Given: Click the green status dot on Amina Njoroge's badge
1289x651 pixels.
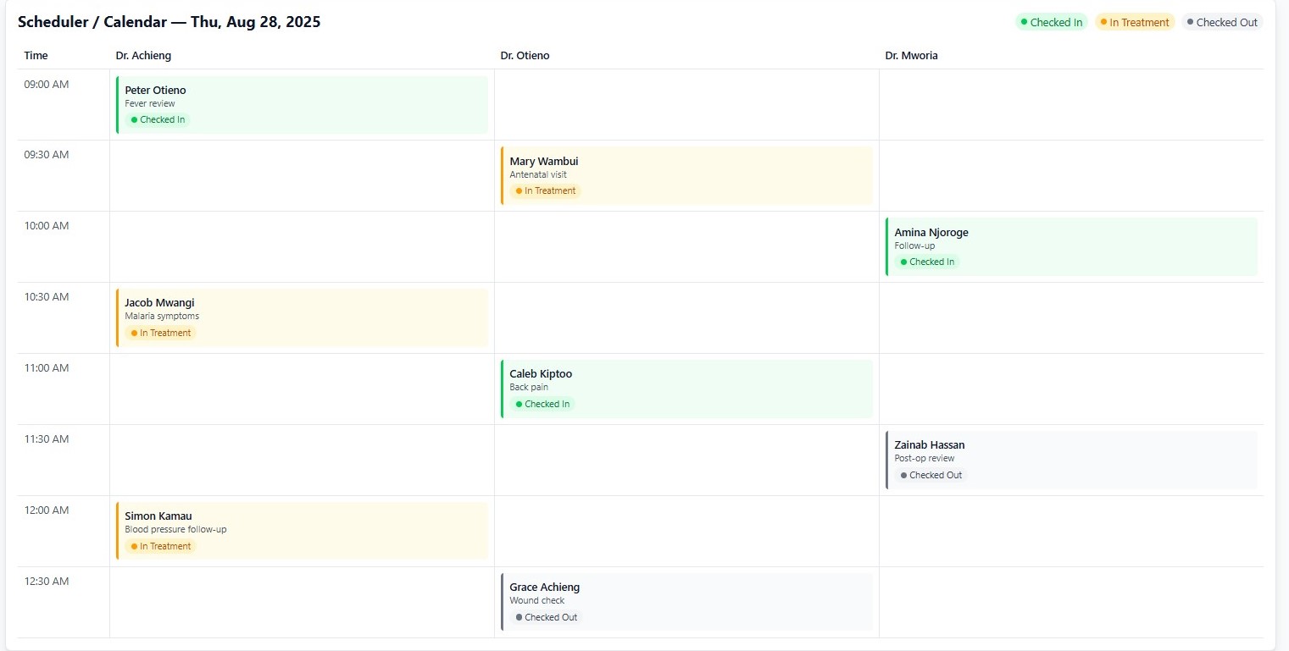Looking at the screenshot, I should 904,262.
